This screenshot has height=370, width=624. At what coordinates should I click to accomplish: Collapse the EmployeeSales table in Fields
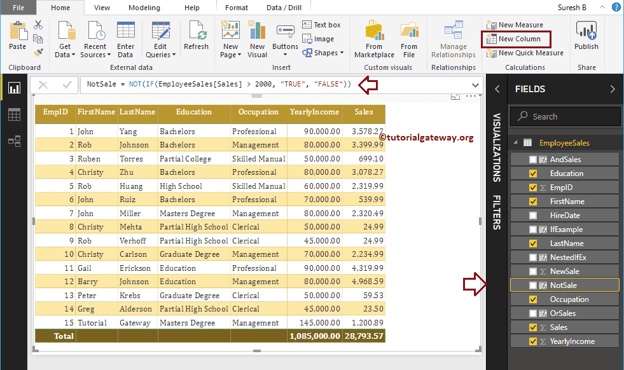tap(515, 143)
